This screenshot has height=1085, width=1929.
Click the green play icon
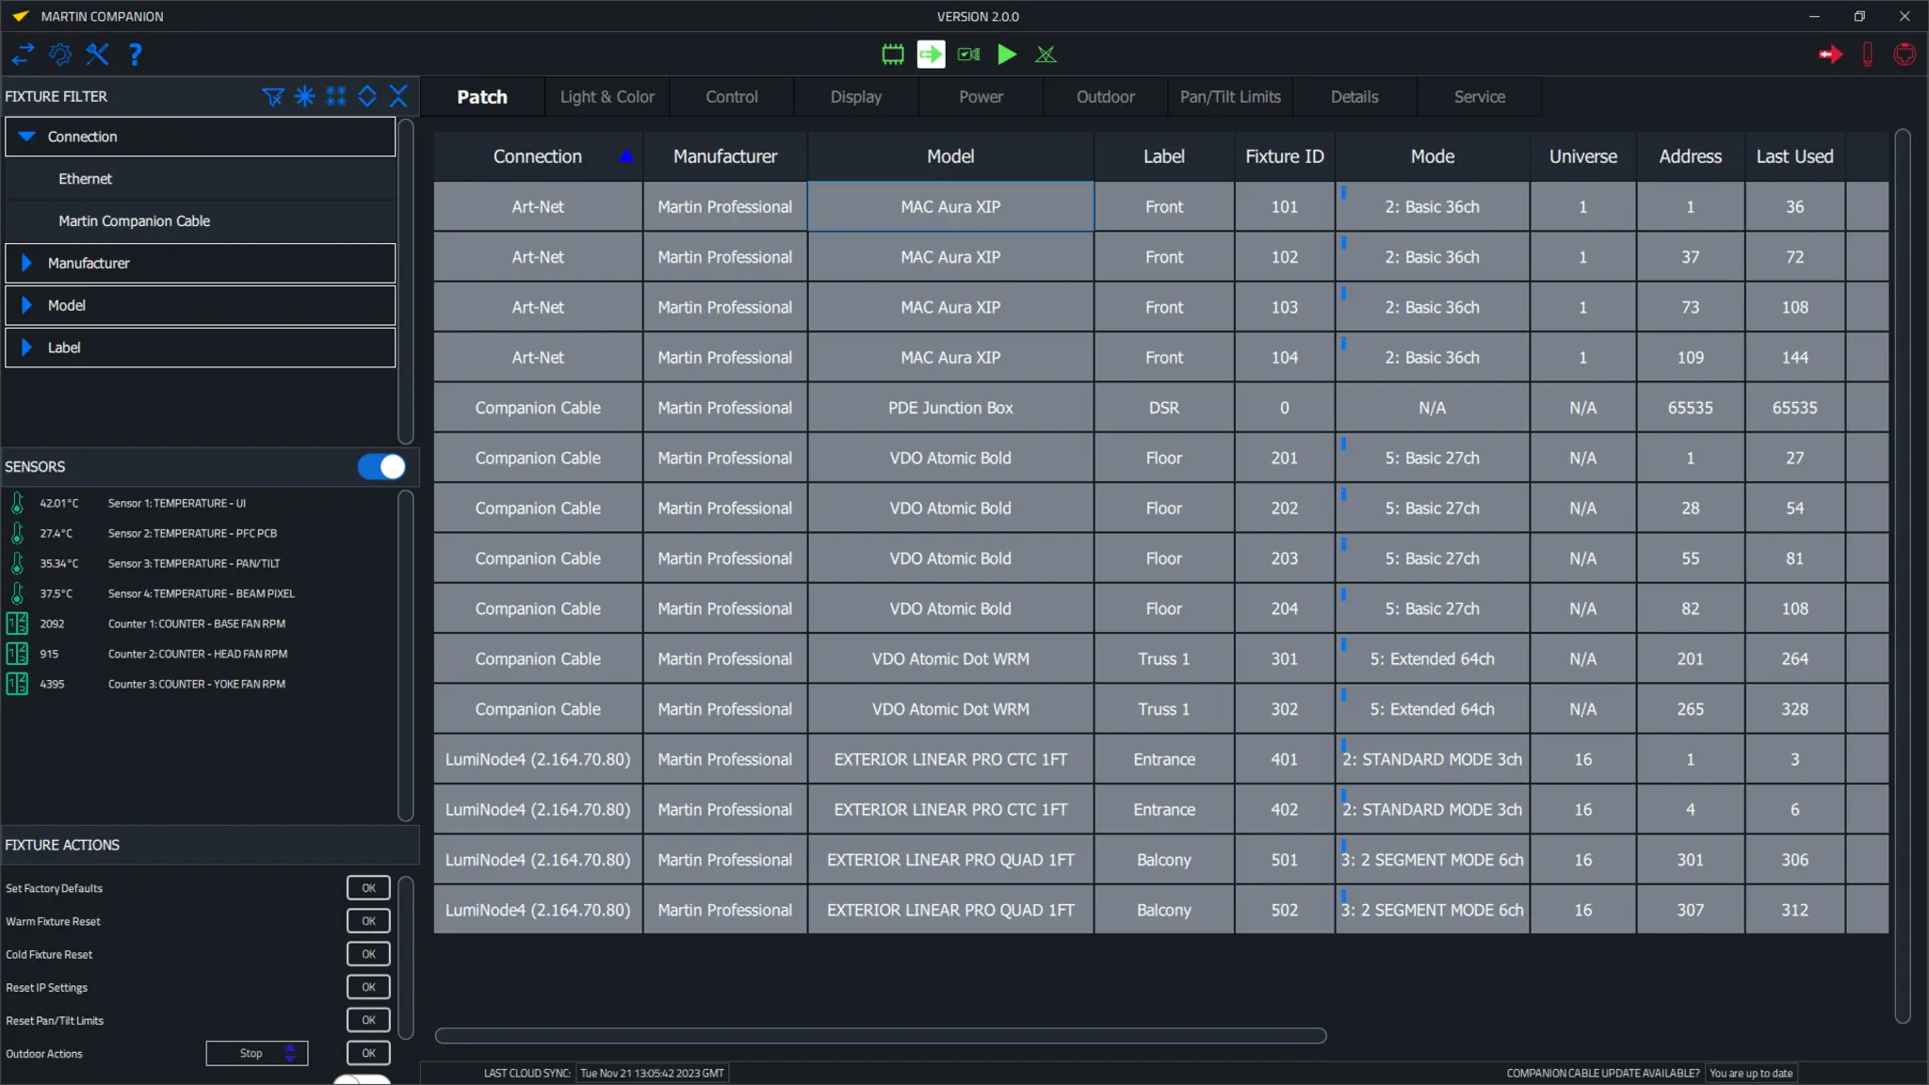point(1007,55)
